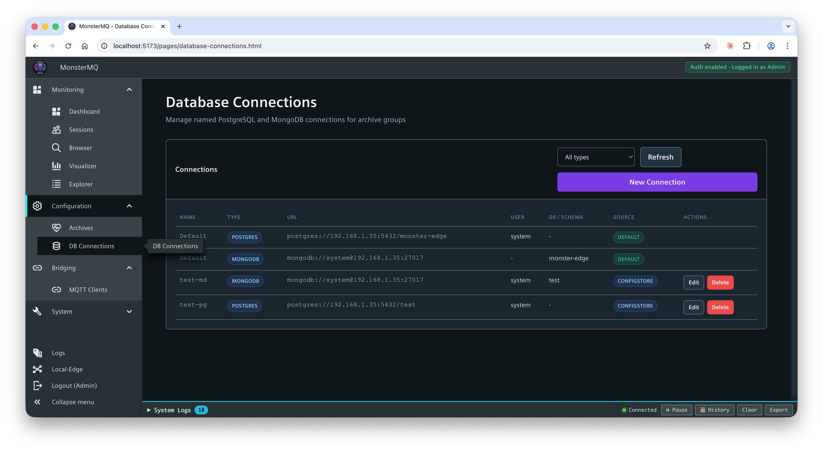Click the Browser magnifier icon
This screenshot has height=451, width=823.
point(56,148)
